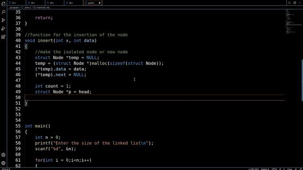Click 'struct Node *p = head;' line
Image resolution: width=303 pixels, height=170 pixels.
pos(63,92)
